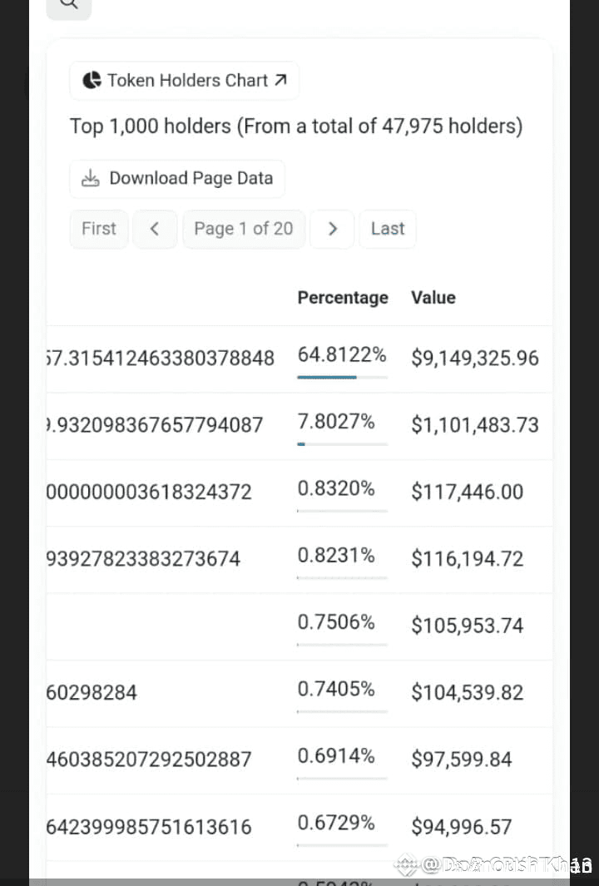Click the 64.8122% percentage progress bar

pyautogui.click(x=343, y=377)
